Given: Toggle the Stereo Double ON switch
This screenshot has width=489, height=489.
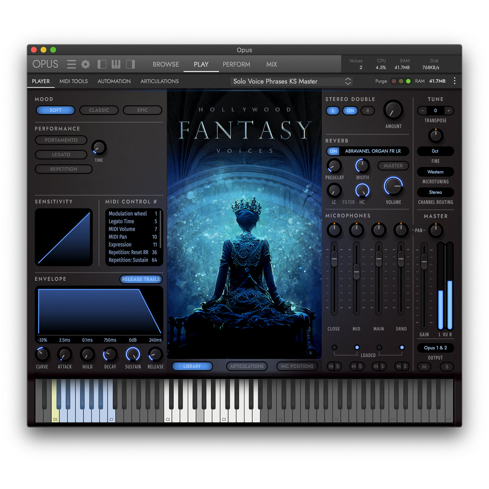Looking at the screenshot, I should pos(350,110).
